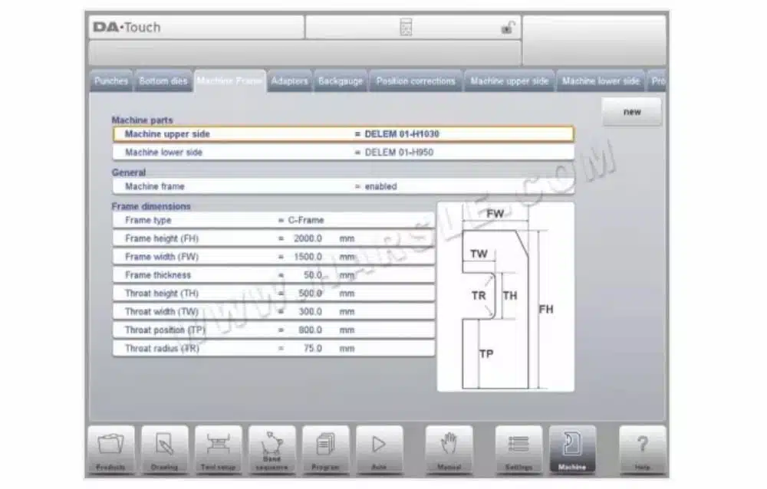Edit the Throat radius (TR) value
This screenshot has width=767, height=489.
[274, 348]
